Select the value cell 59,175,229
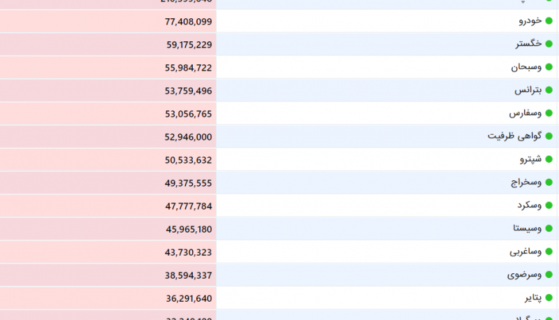Viewport: 559px width, 320px height. tap(108, 44)
